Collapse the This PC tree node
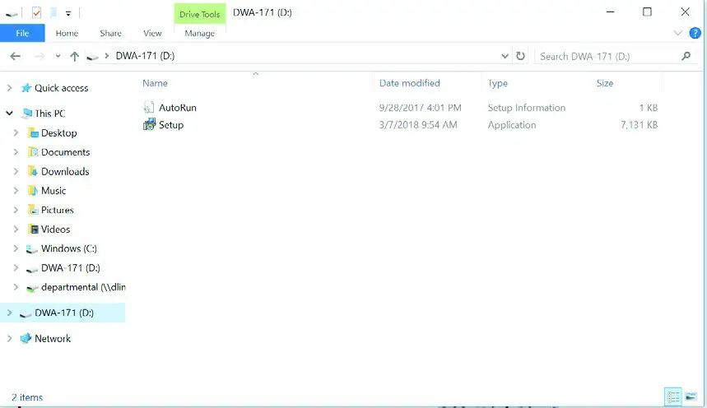707x408 pixels. (x=10, y=114)
